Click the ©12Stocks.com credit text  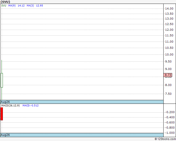[x=165, y=139]
